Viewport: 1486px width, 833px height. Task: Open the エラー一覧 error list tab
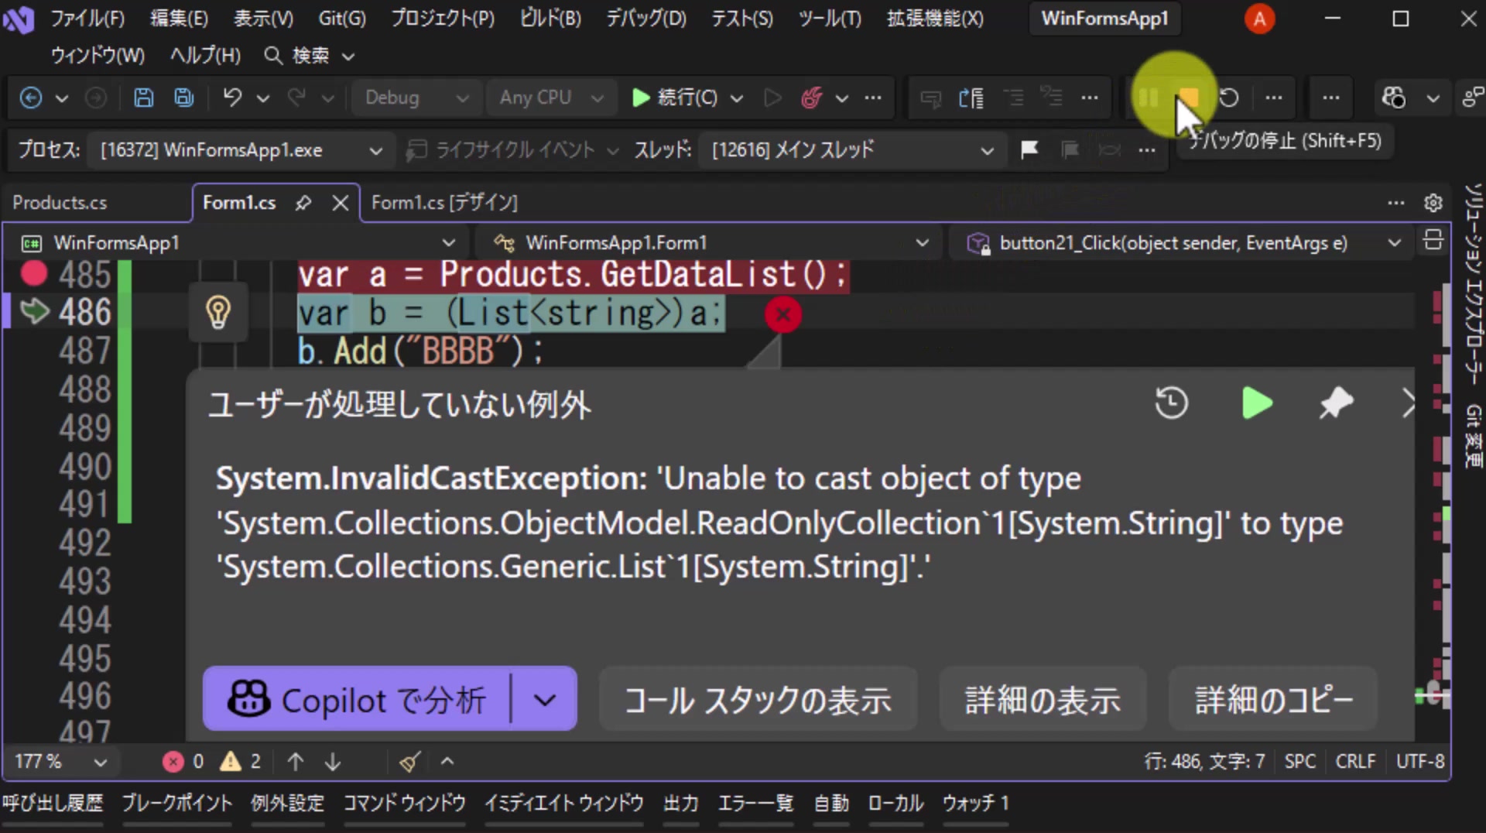(755, 804)
